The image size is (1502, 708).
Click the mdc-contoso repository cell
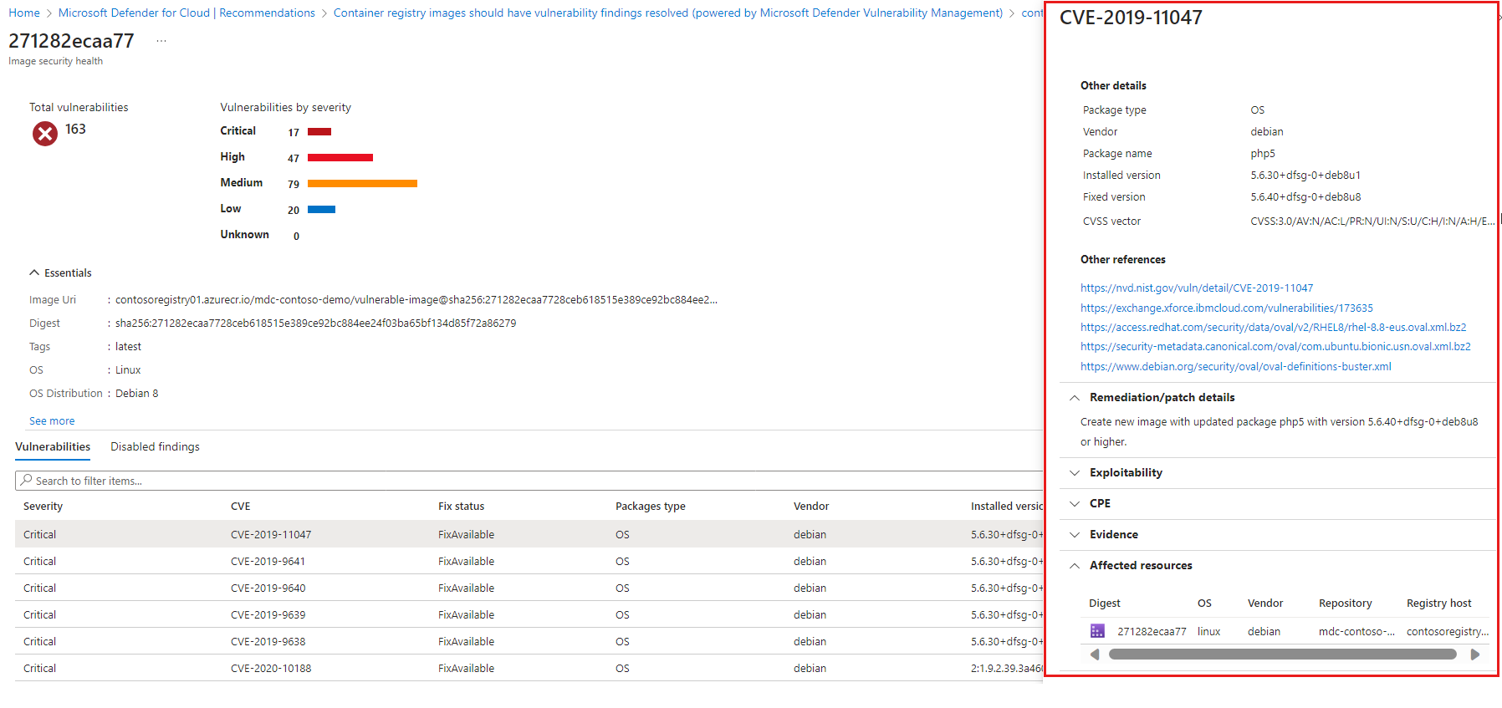click(x=1356, y=632)
